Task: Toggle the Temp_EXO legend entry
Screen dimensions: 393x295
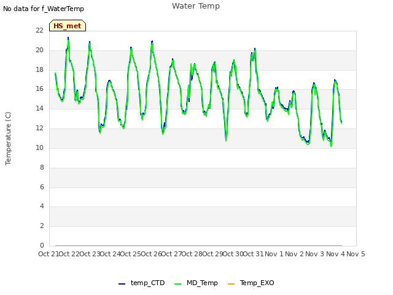Action: pyautogui.click(x=251, y=283)
